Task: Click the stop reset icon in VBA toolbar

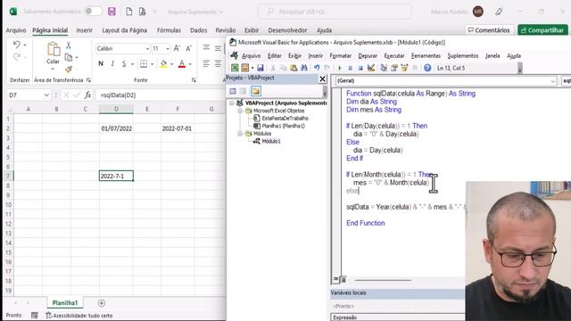Action: (360, 68)
